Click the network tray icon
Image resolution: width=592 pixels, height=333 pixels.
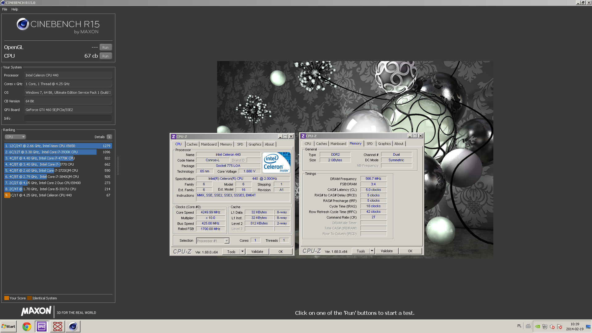pyautogui.click(x=545, y=327)
